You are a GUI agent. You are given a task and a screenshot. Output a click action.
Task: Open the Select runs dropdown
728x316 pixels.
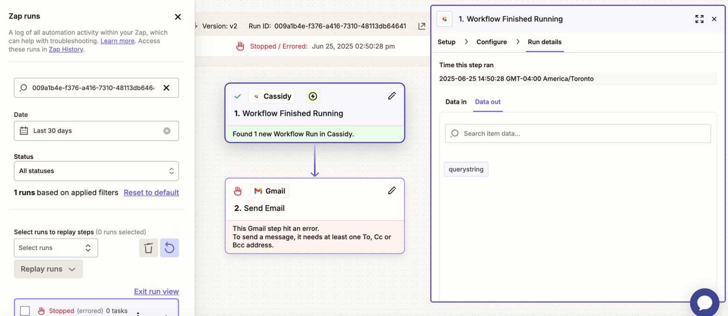pos(56,248)
